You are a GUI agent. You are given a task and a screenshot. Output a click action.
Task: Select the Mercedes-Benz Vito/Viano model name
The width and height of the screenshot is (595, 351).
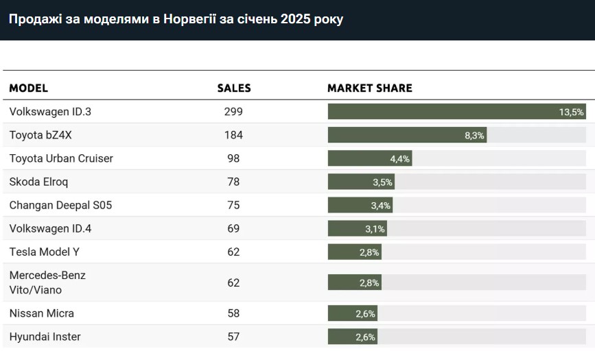click(47, 282)
